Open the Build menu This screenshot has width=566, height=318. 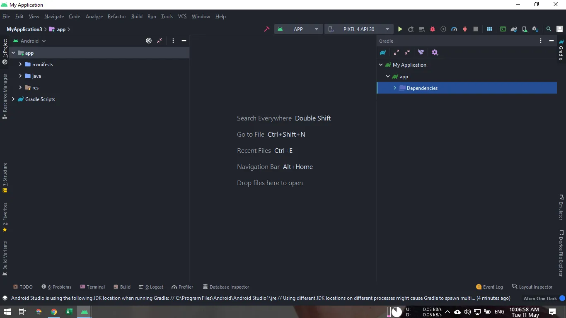[x=137, y=17]
